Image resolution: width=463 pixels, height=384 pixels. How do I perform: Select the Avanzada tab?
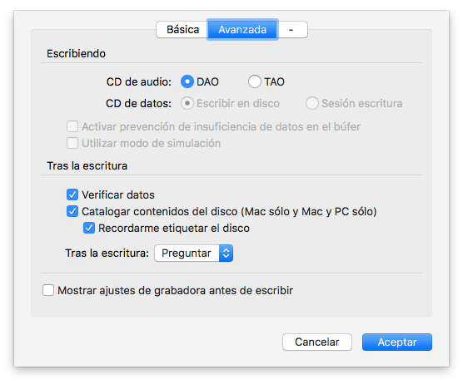coord(242,29)
